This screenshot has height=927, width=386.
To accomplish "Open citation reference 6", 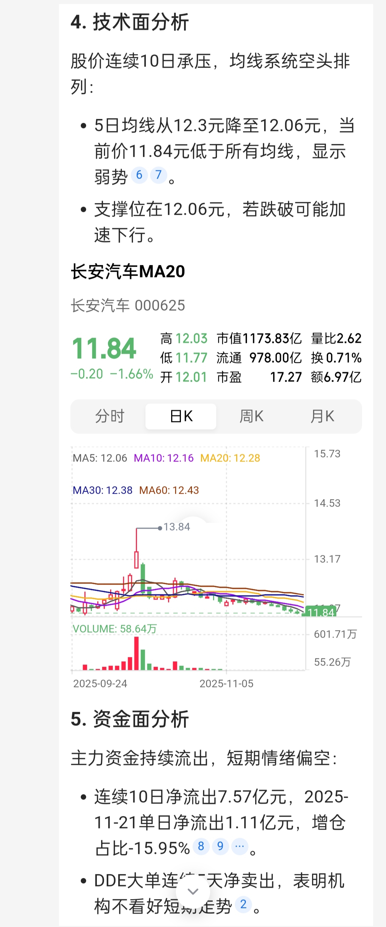I will click(x=139, y=175).
